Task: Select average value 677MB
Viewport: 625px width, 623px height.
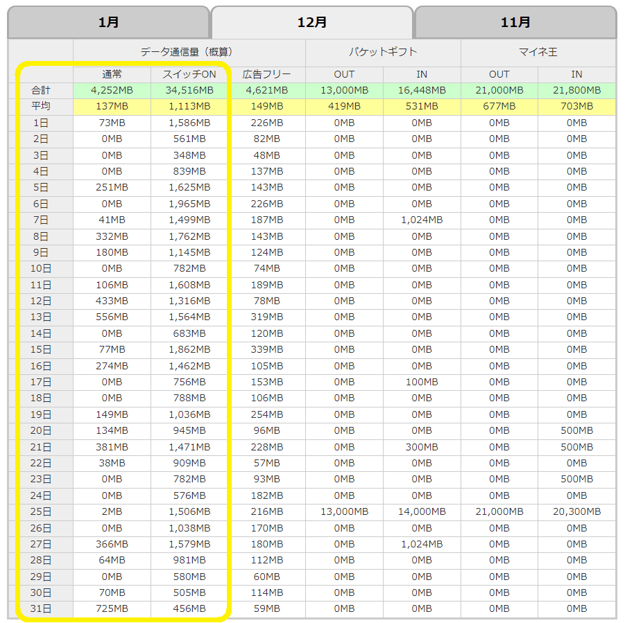Action: coord(499,106)
